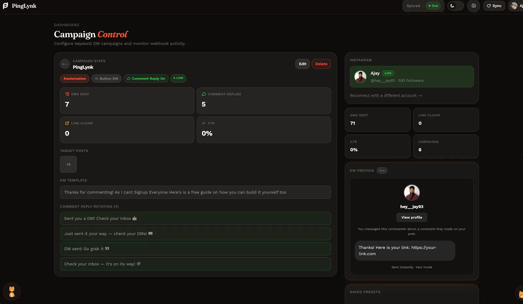Click the sidebar Link Clicks 0 card

[446, 120]
